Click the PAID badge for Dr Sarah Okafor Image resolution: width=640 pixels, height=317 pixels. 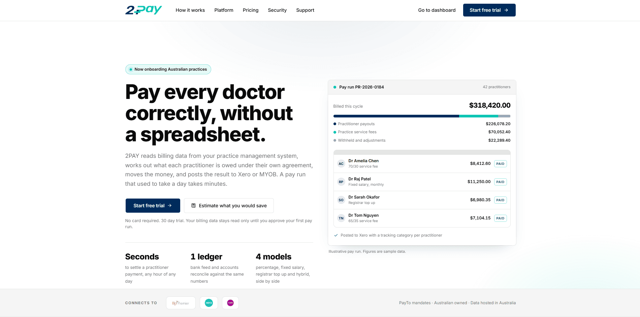tap(500, 200)
